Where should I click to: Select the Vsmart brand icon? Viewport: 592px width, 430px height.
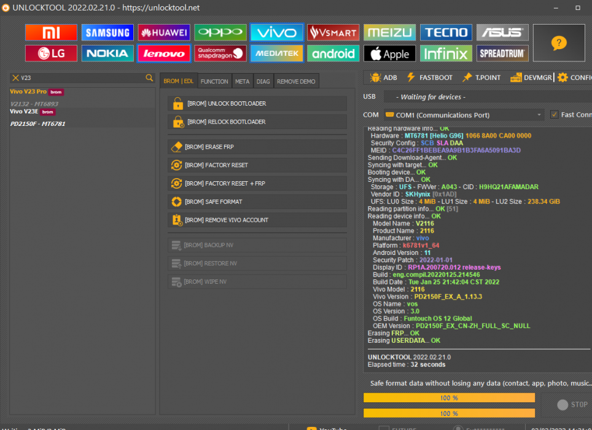click(333, 33)
